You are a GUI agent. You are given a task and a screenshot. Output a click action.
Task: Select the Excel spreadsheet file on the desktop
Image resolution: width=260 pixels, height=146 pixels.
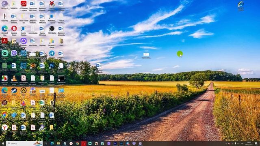42,103
